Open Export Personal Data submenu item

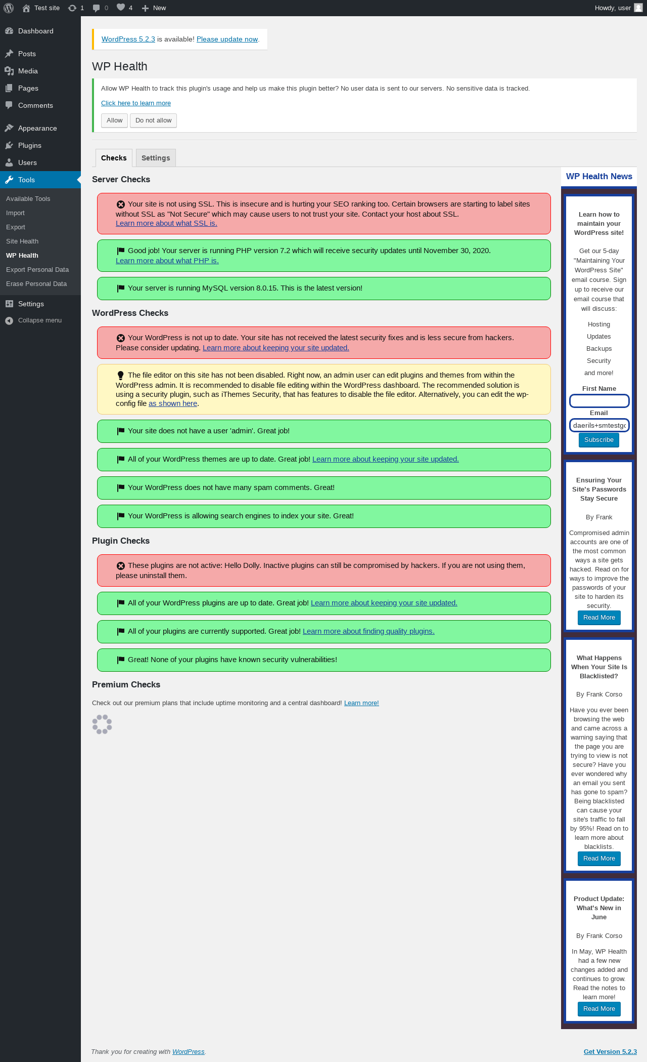37,270
